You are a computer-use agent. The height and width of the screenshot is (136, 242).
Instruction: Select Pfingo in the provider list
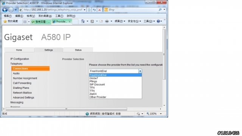click(115, 82)
